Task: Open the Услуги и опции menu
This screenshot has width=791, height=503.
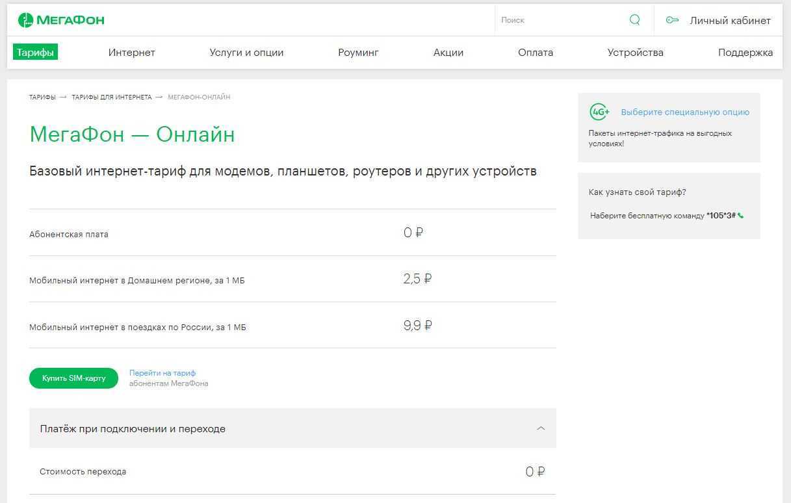Action: (x=246, y=53)
